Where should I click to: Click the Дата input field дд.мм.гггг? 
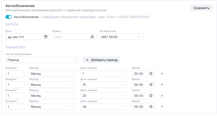(24, 37)
